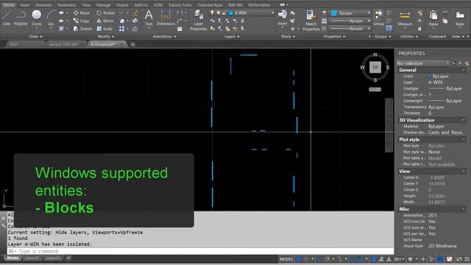Expand the Block panel
This screenshot has width=471, height=265.
[288, 36]
